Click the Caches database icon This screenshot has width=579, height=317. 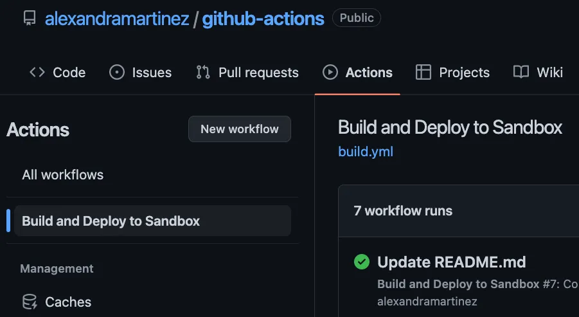tap(30, 302)
